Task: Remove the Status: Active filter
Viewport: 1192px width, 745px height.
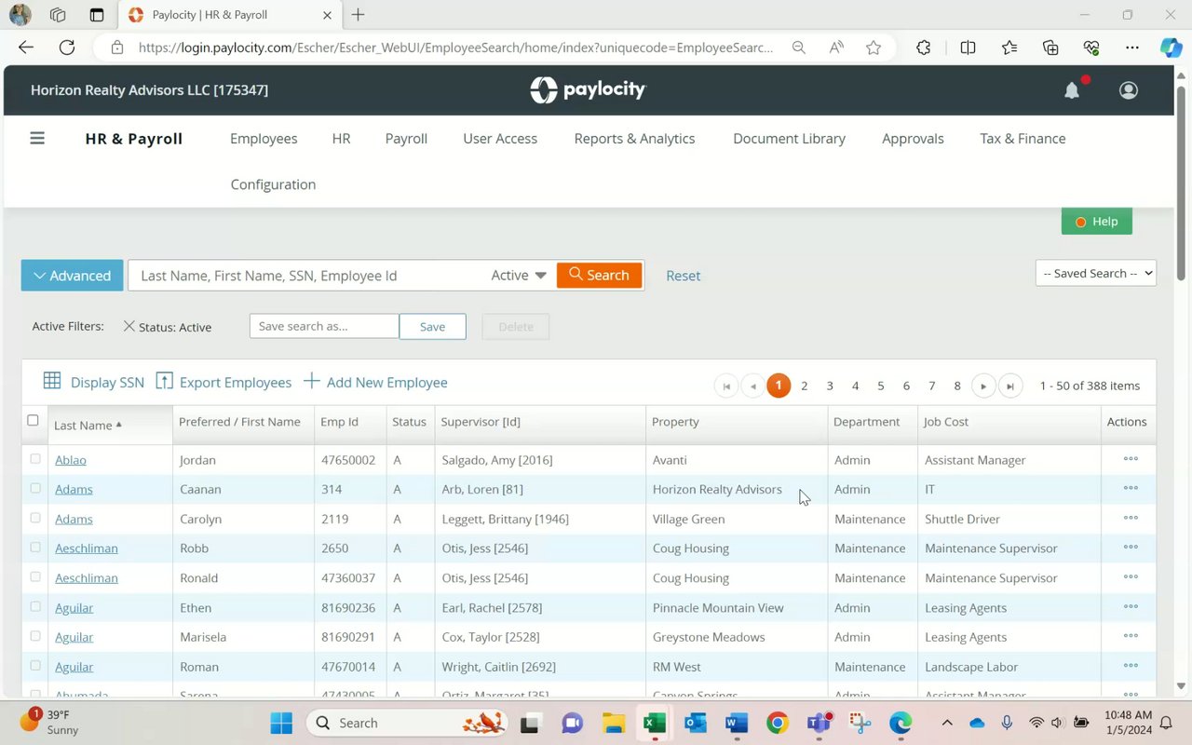Action: 129,326
